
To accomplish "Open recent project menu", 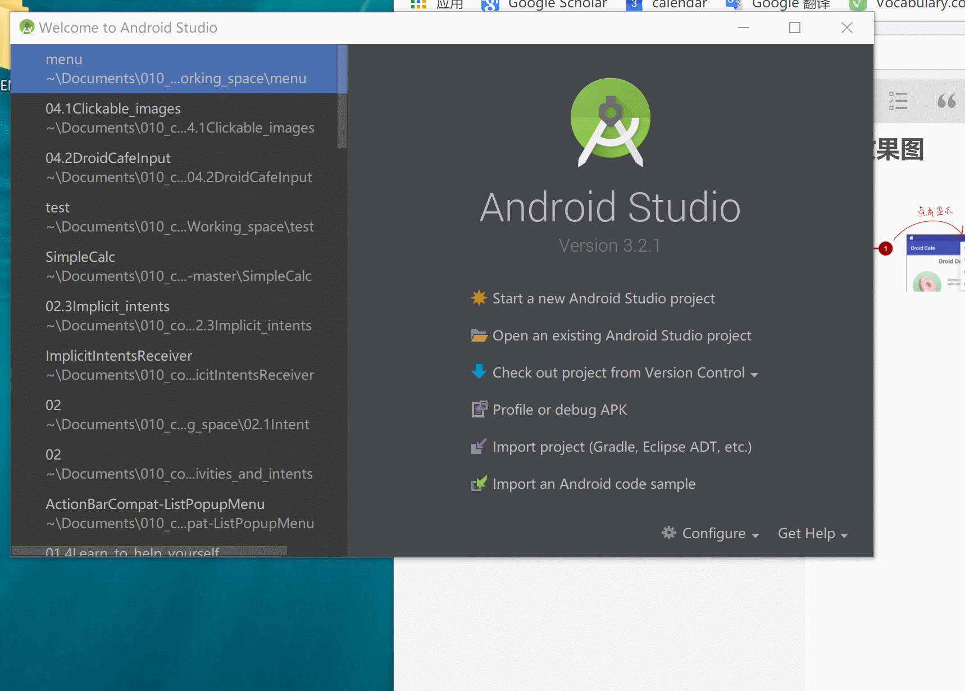I will pos(174,69).
